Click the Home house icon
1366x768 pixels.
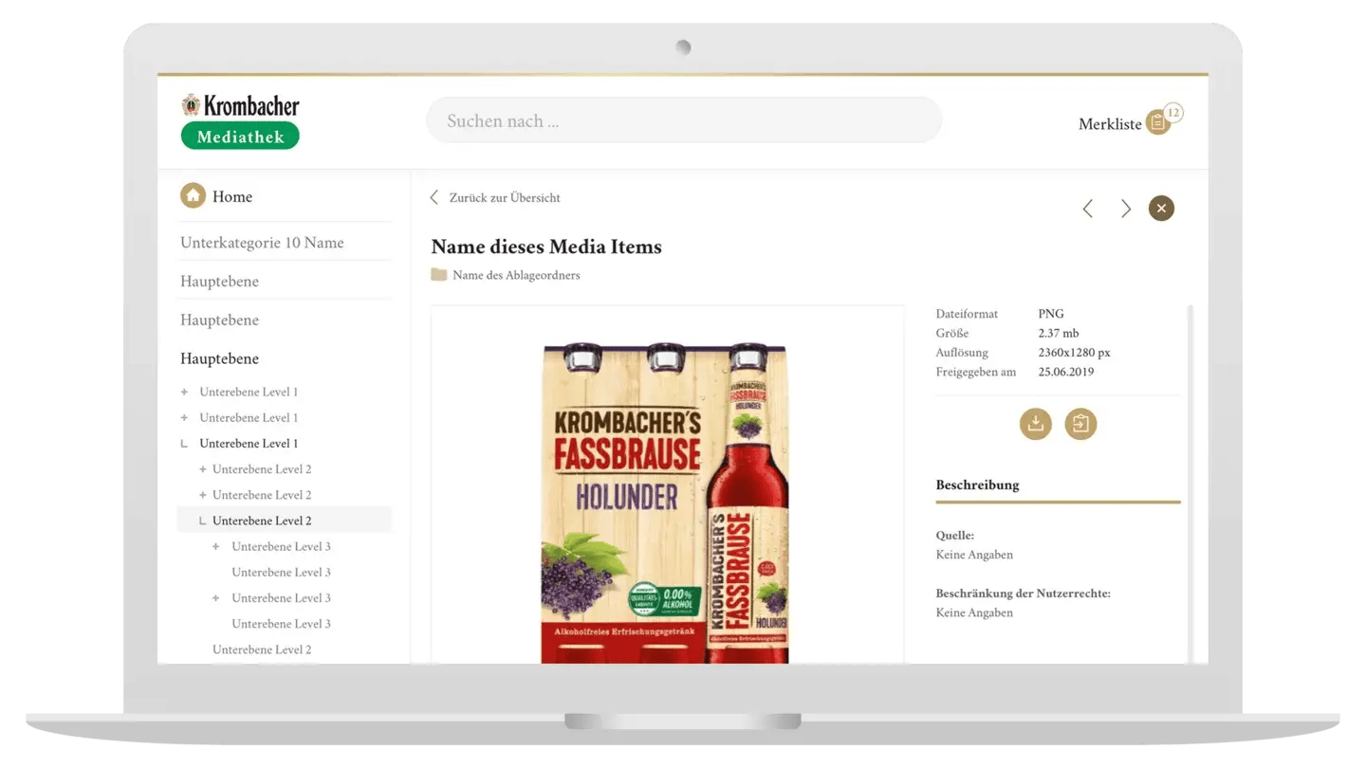pos(193,195)
